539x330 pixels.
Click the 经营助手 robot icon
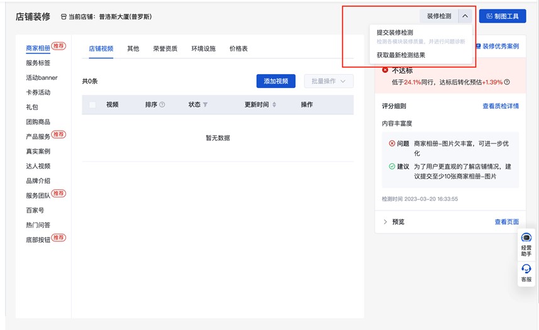(x=526, y=238)
